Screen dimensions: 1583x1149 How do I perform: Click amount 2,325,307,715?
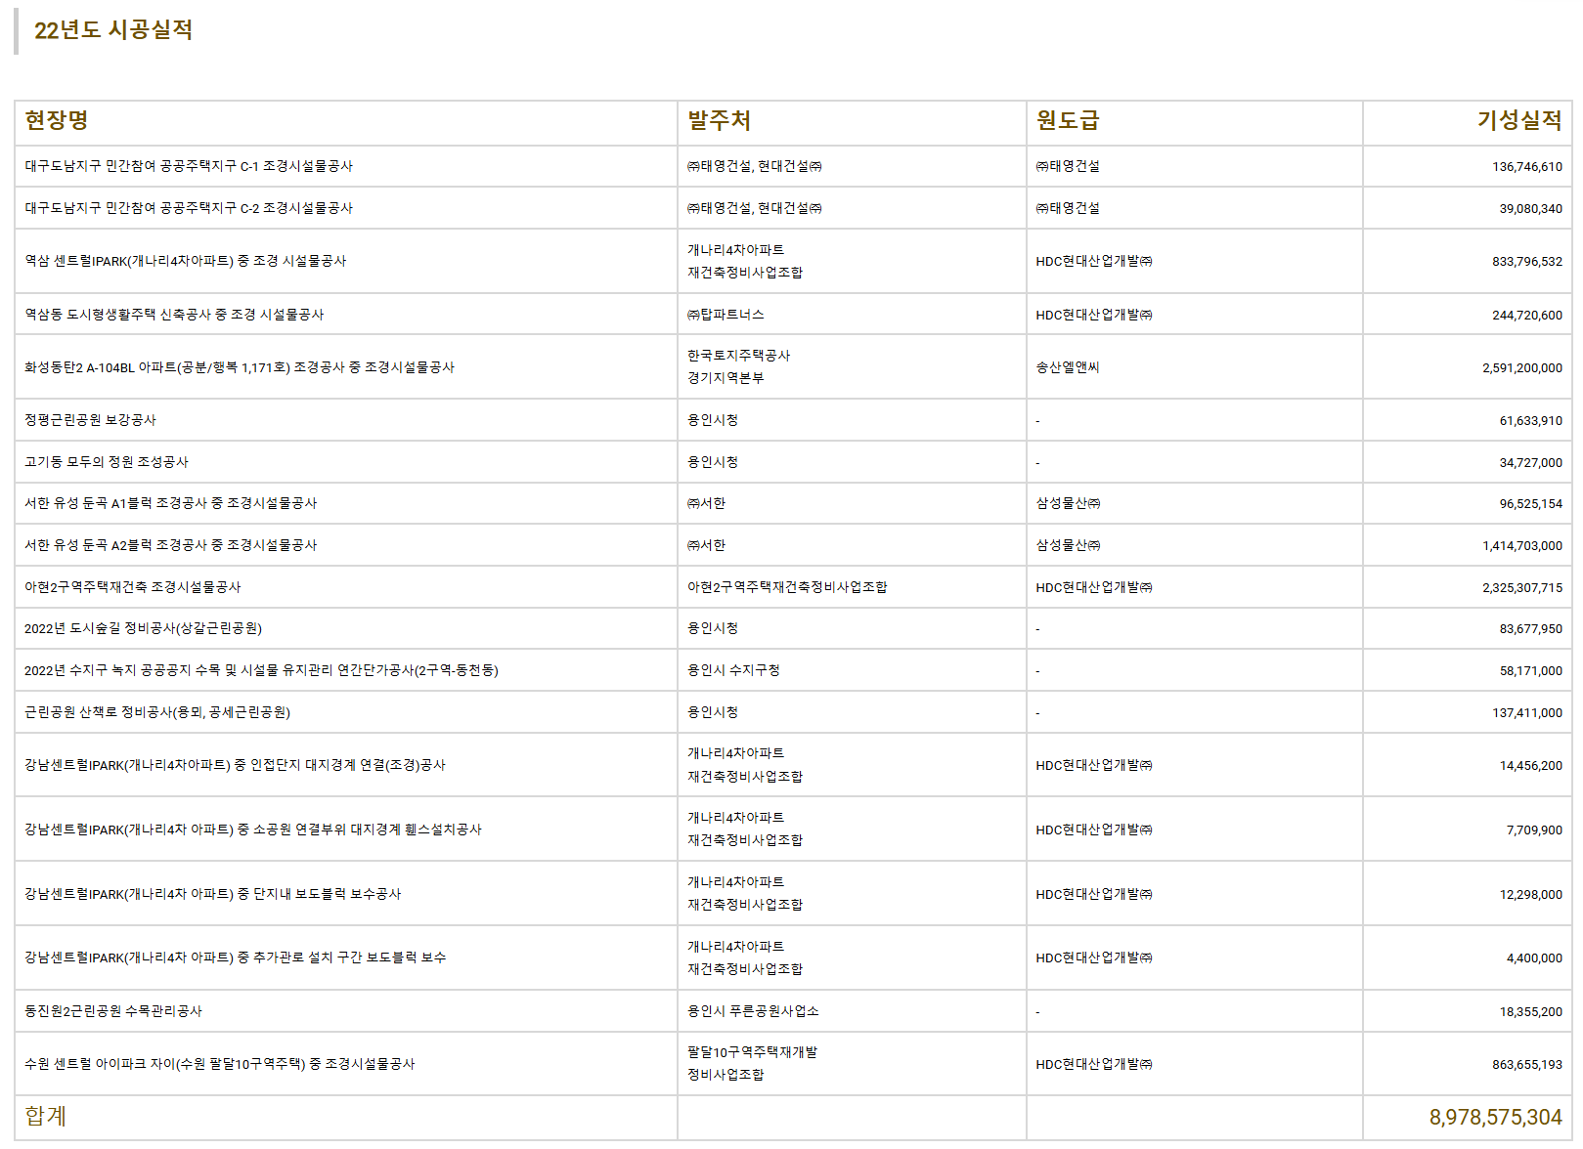click(x=1522, y=588)
